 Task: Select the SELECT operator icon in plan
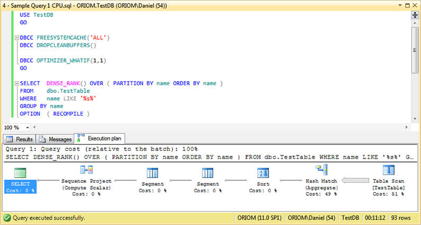tap(20, 173)
